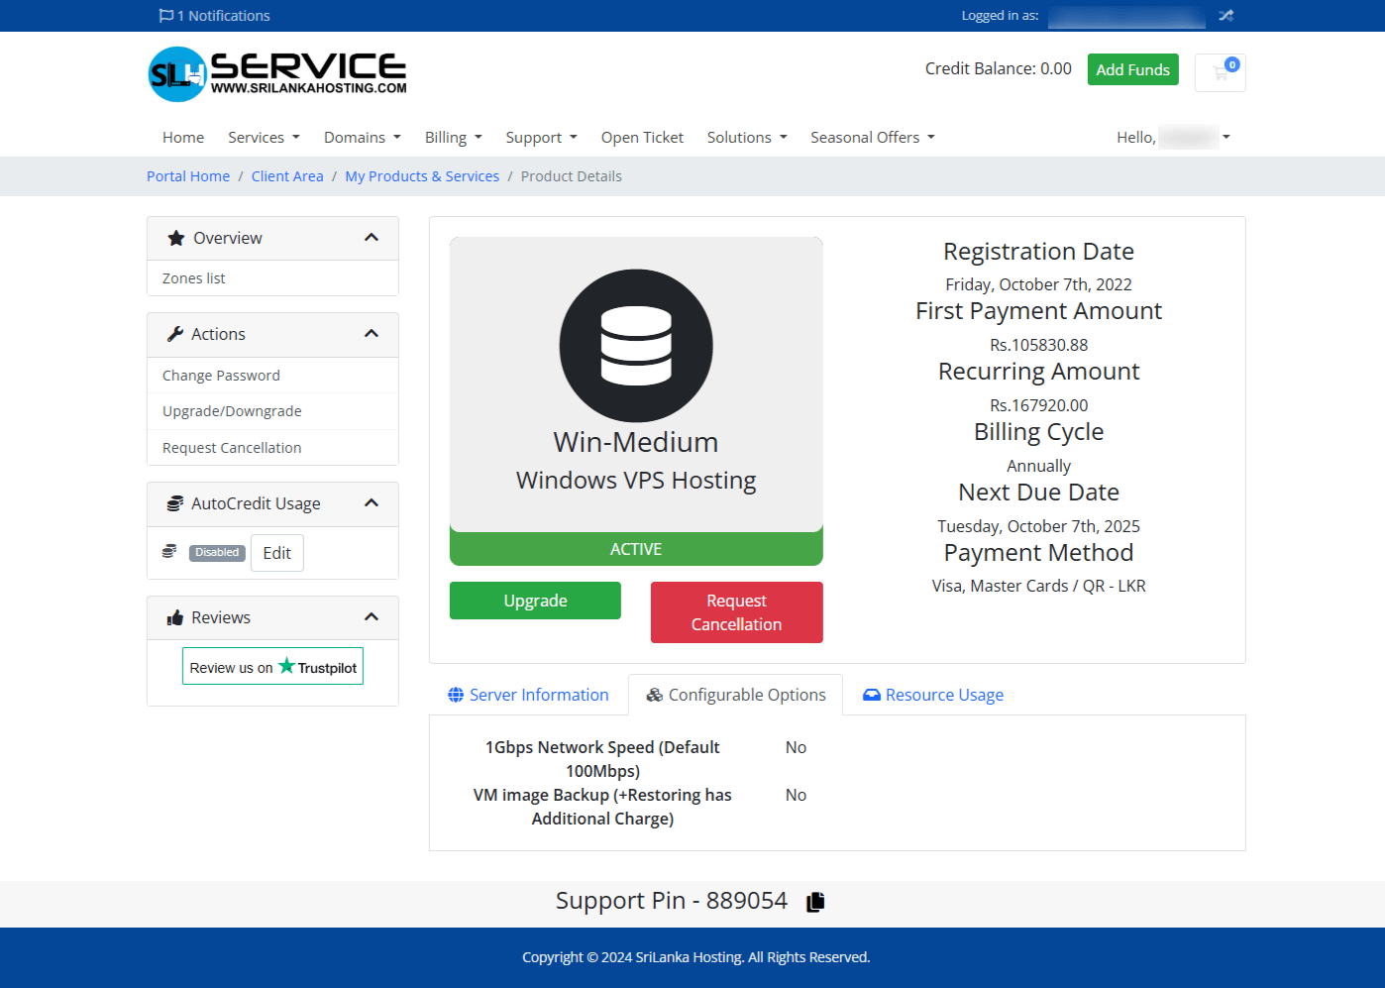The height and width of the screenshot is (988, 1385).
Task: Click the Support Pin - 889054 text
Action: click(672, 901)
